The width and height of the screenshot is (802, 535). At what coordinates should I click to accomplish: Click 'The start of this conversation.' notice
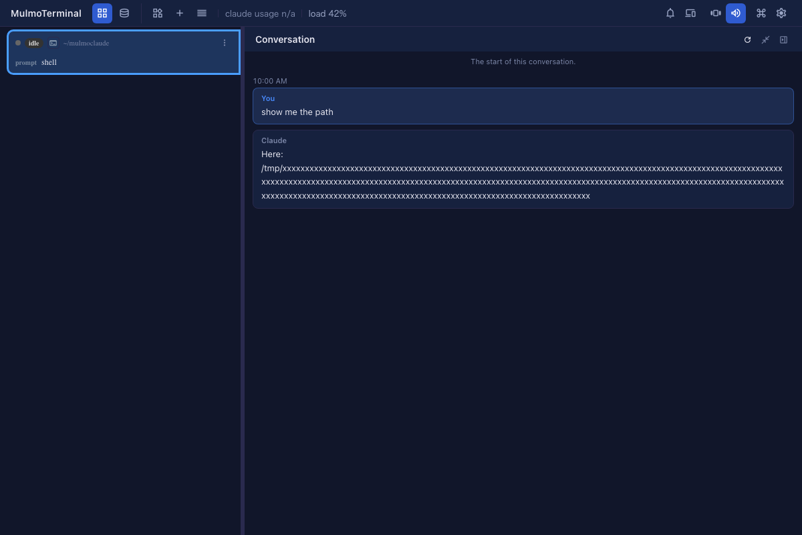tap(523, 62)
